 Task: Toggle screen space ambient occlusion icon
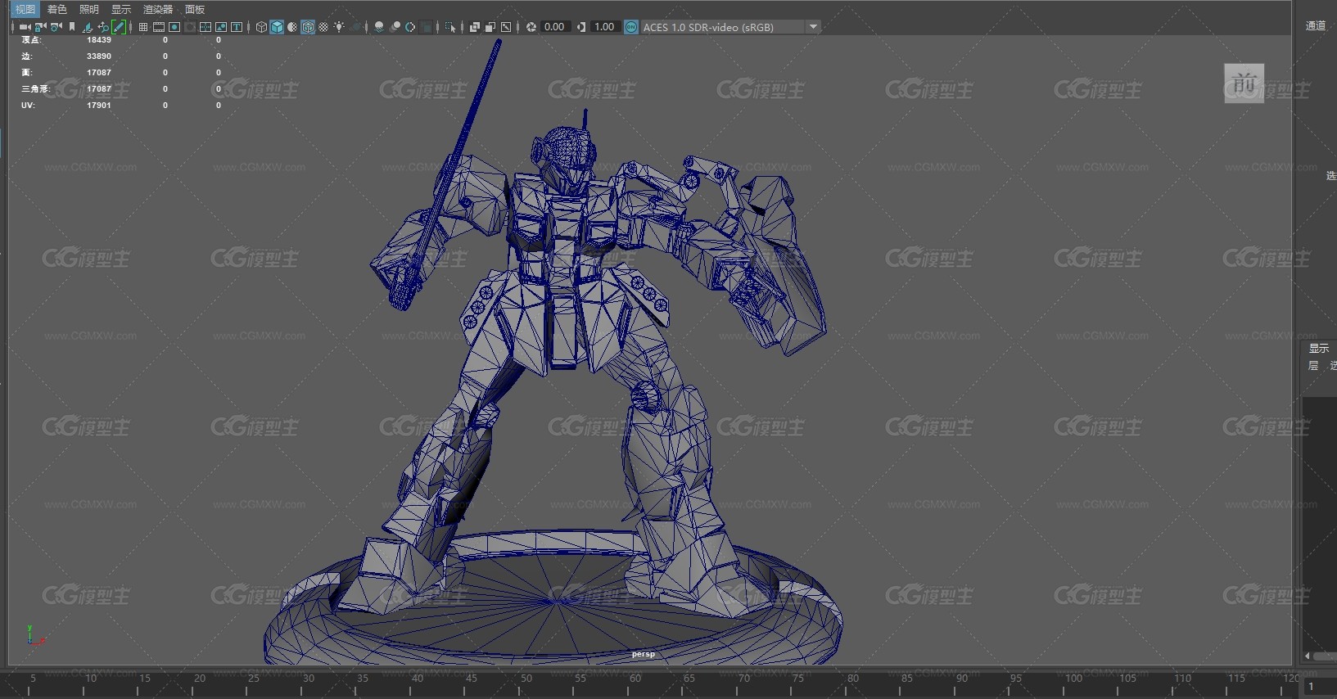(x=379, y=27)
